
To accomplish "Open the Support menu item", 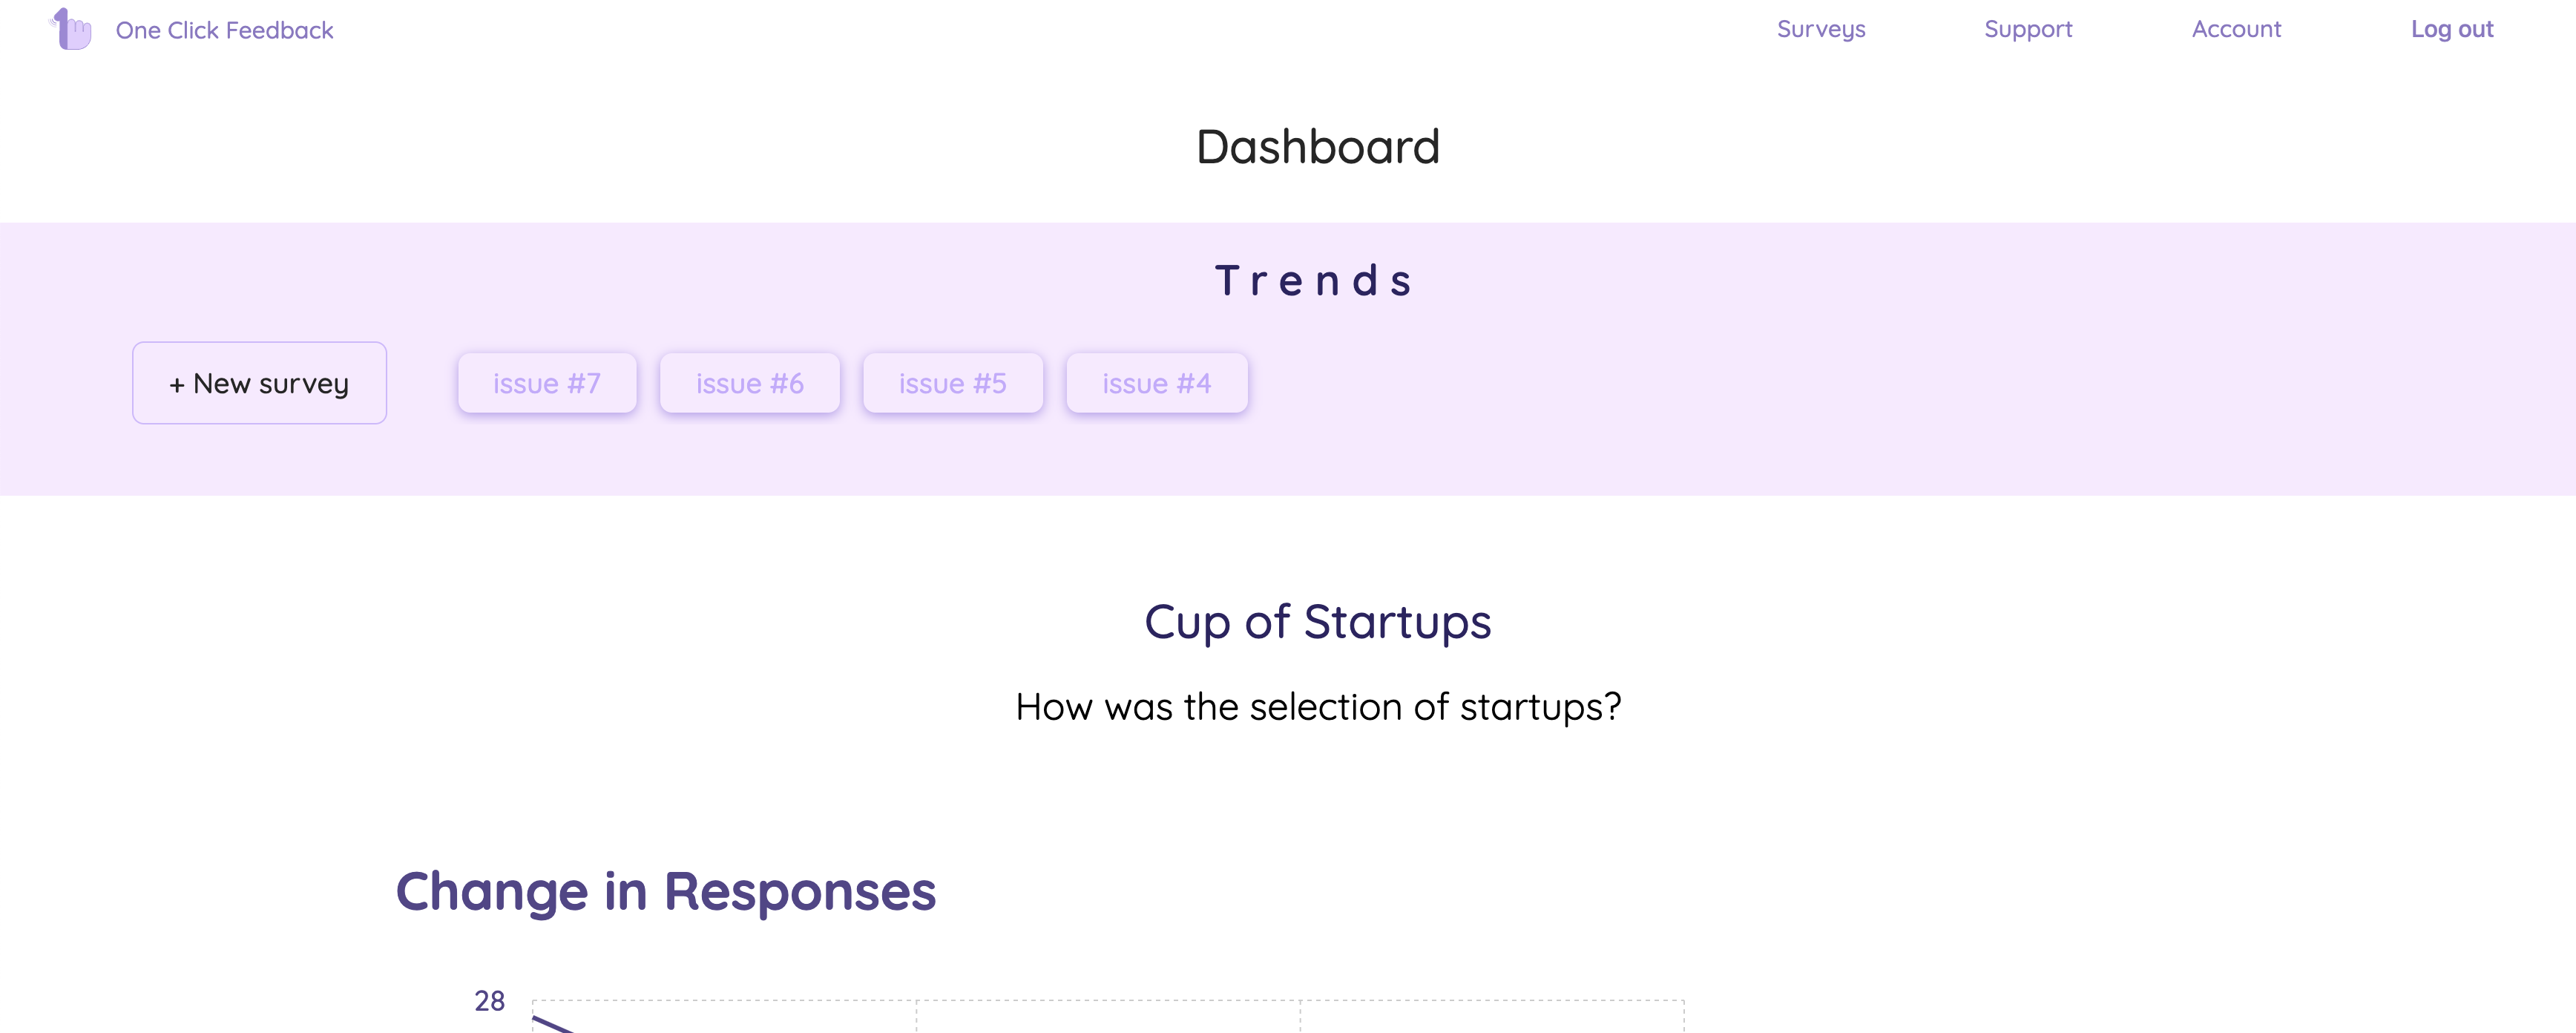I will [2027, 29].
